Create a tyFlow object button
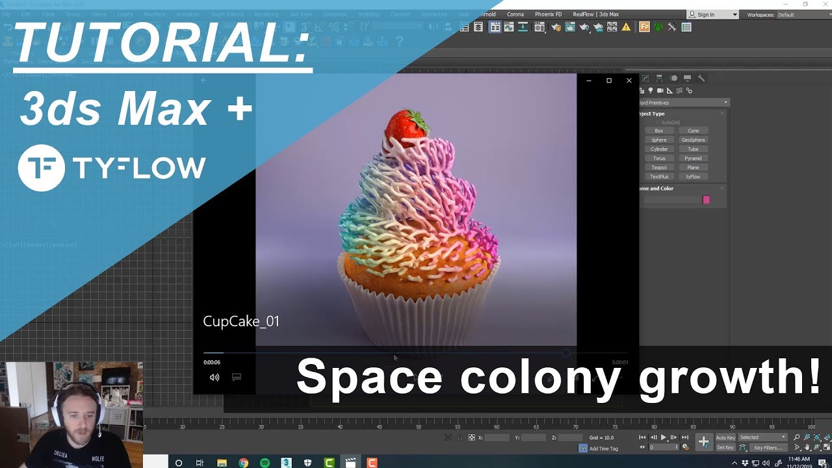The image size is (832, 468). 694,177
